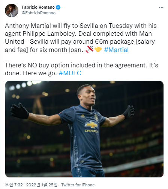Click the "Here we go." text
Screen dimensions: 168x189
click(x=40, y=73)
